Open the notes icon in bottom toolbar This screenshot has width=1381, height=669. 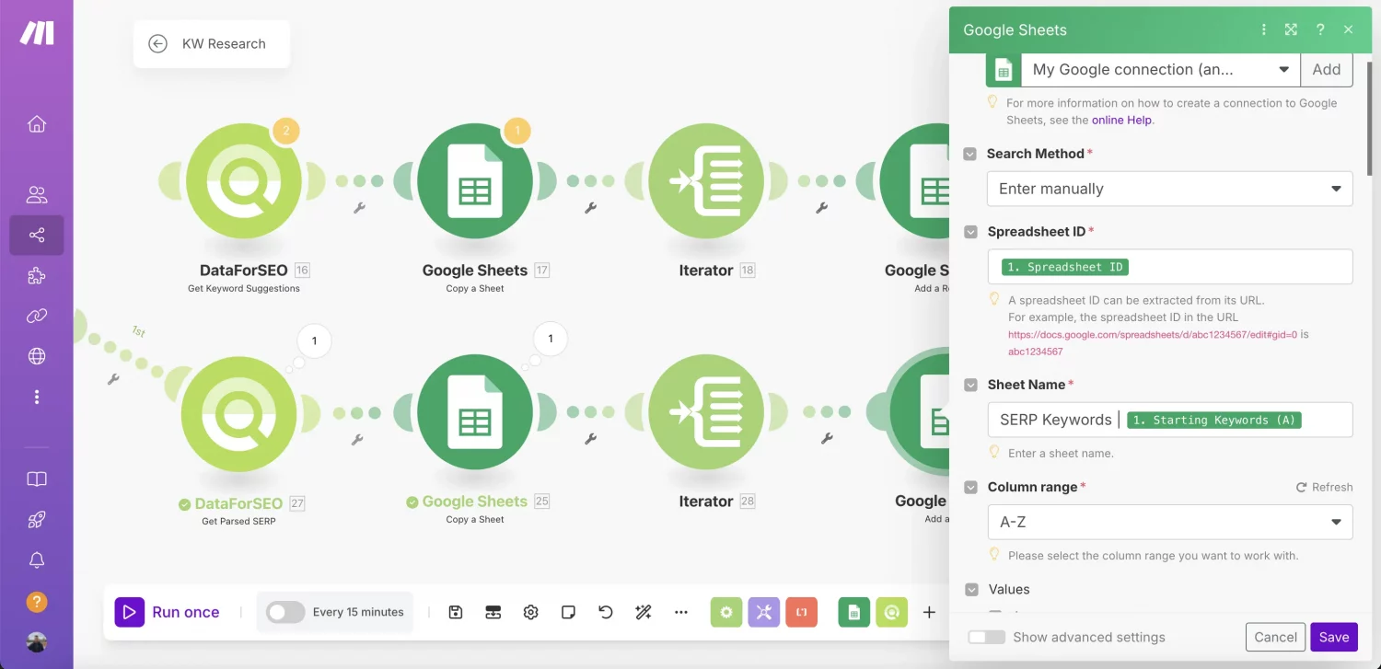(568, 612)
